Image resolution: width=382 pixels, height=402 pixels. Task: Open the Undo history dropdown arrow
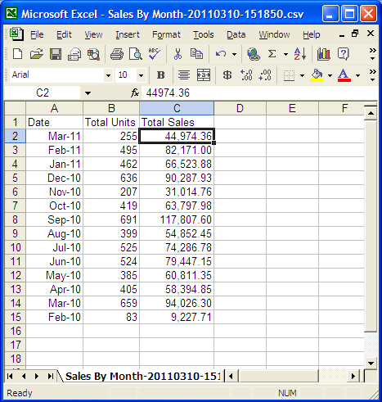click(x=234, y=54)
